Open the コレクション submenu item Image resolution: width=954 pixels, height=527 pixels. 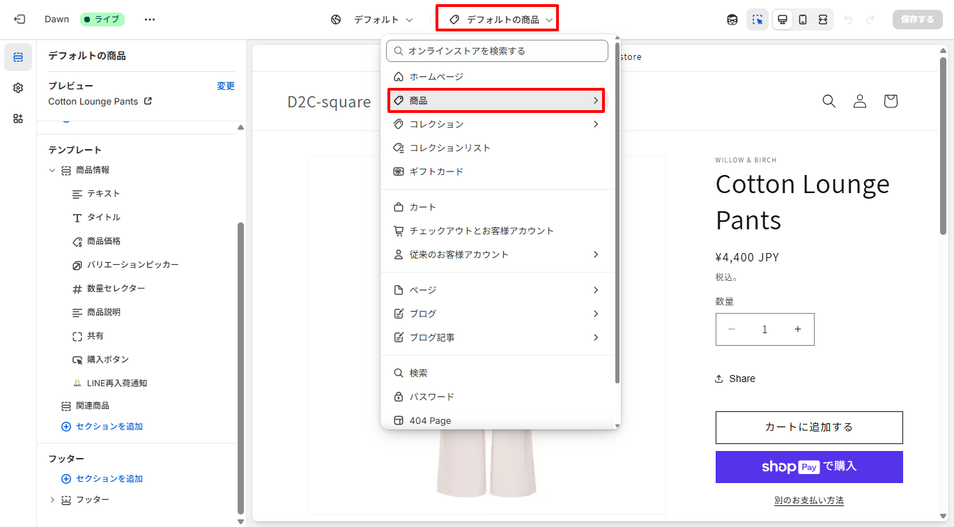[x=497, y=124]
